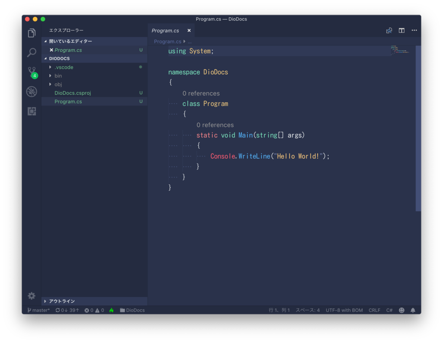Open More Actions ellipsis in editor toolbar
Image resolution: width=443 pixels, height=343 pixels.
pos(414,30)
